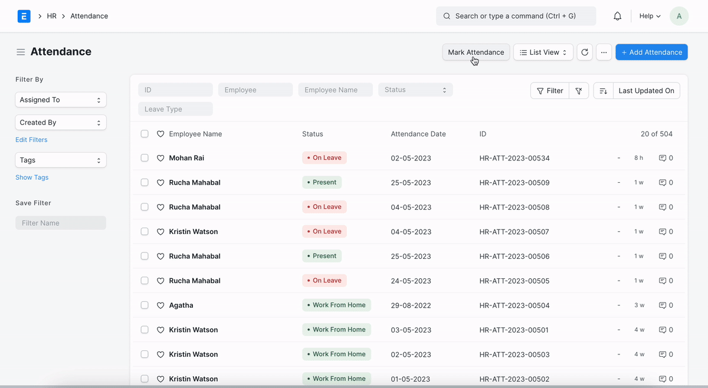Screen dimensions: 708x388
Task: Like the Mohan Rai record heart
Action: coord(160,158)
